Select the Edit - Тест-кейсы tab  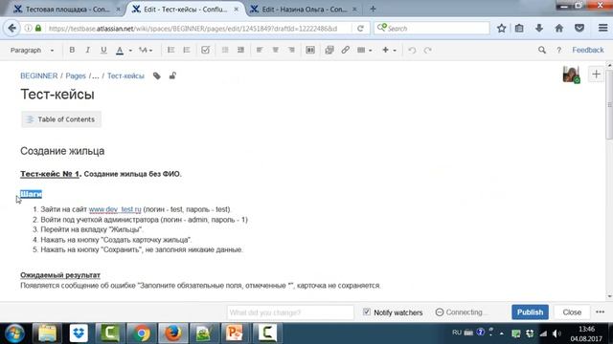click(185, 9)
